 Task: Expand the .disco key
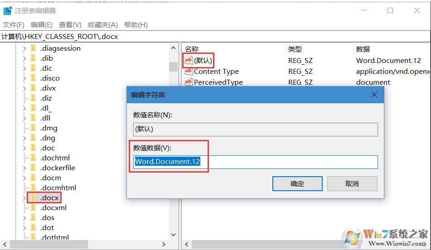coord(24,78)
